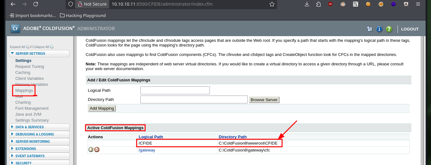The image size is (431, 165).
Task: Click the blue system information icon
Action: tap(379, 29)
